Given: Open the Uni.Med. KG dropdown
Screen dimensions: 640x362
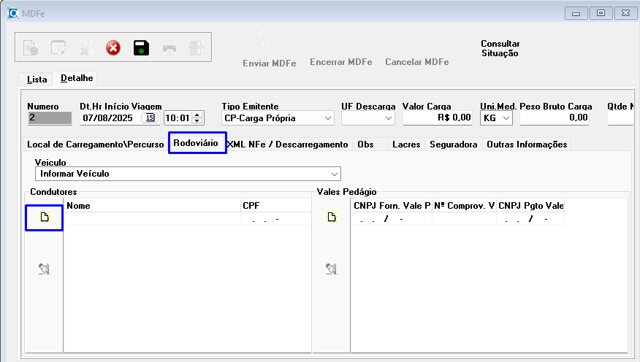Looking at the screenshot, I should pyautogui.click(x=506, y=118).
